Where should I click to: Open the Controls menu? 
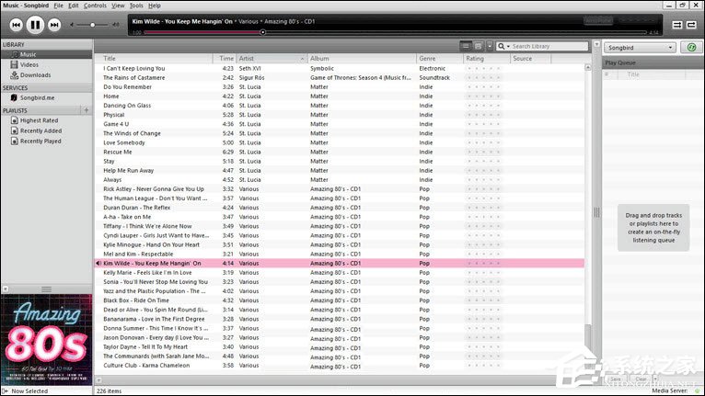pos(95,6)
